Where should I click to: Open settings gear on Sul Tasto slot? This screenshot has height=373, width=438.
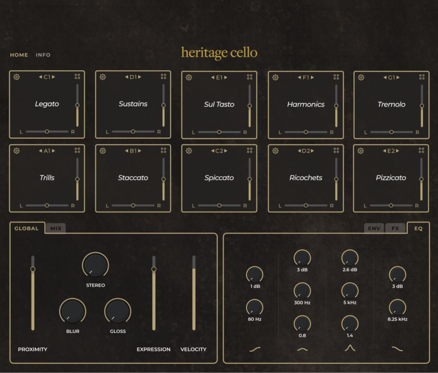[189, 78]
